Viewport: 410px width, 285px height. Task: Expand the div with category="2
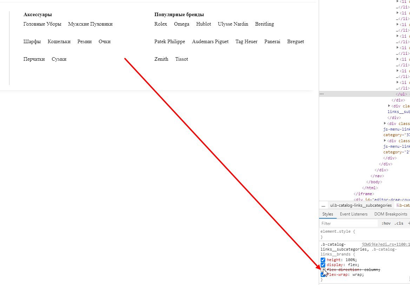pyautogui.click(x=385, y=141)
